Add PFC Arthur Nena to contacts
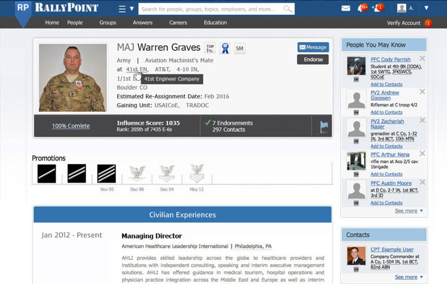447x284 pixels. [386, 174]
